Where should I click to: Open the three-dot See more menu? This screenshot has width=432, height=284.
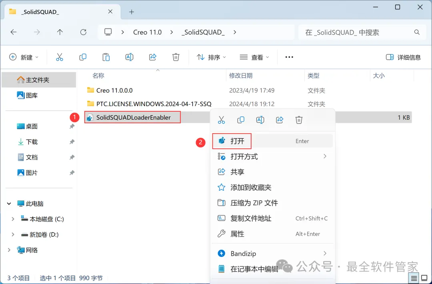tap(289, 57)
